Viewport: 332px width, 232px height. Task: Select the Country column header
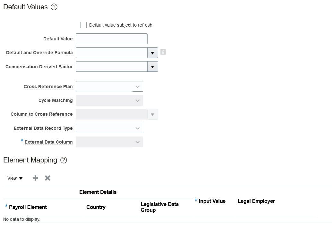click(x=96, y=207)
